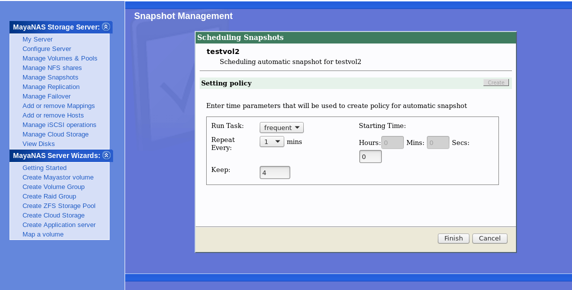Collapse the MayaNAS Server Wizards panel
572x290 pixels.
(x=106, y=155)
